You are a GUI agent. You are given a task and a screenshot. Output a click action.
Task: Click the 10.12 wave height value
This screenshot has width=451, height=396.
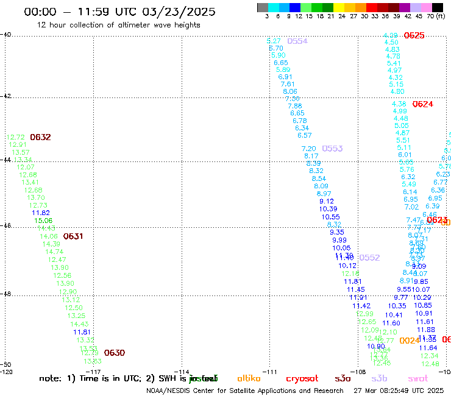click(347, 266)
